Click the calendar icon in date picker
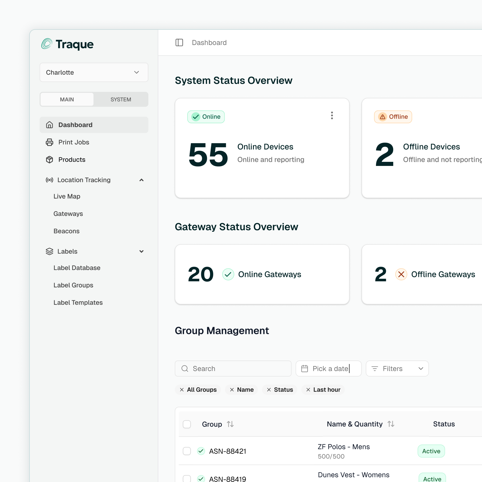The width and height of the screenshot is (482, 482). pos(305,369)
